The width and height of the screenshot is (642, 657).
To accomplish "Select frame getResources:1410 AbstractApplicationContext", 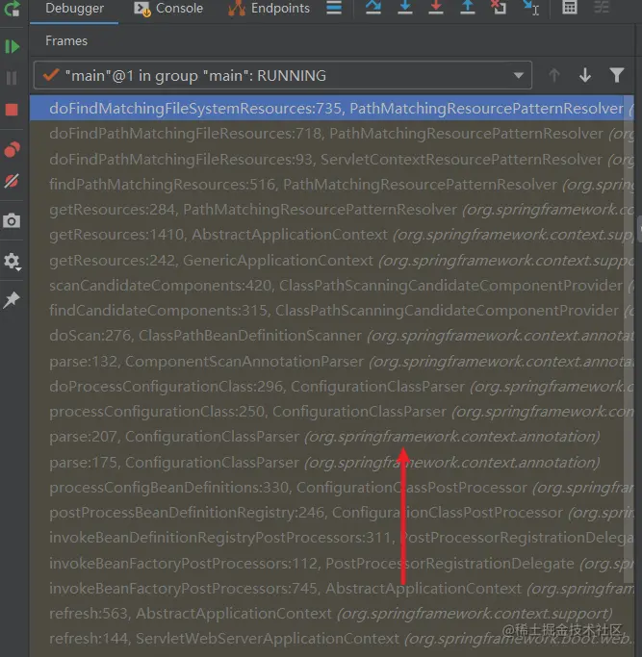I will [331, 235].
